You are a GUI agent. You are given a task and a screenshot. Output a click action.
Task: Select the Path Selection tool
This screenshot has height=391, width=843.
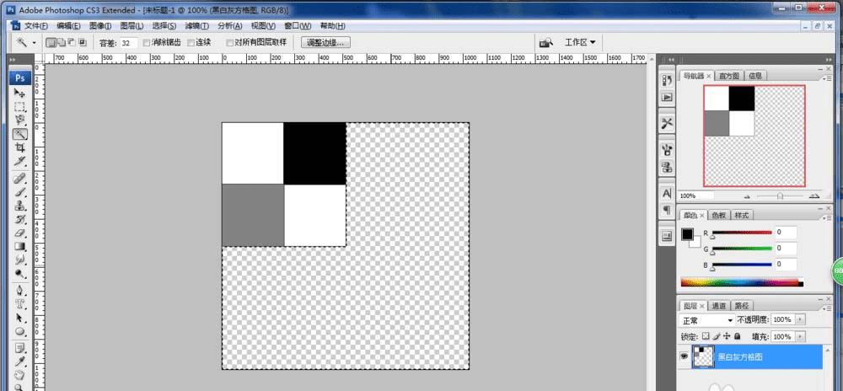pos(20,318)
